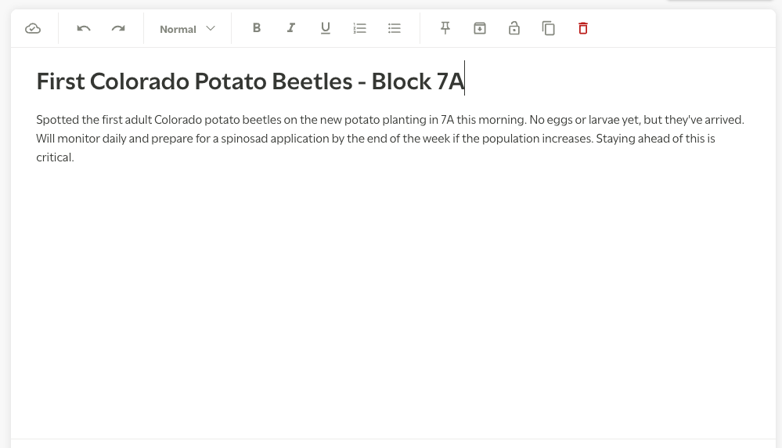Insert a bulleted list
This screenshot has width=782, height=448.
[x=395, y=28]
